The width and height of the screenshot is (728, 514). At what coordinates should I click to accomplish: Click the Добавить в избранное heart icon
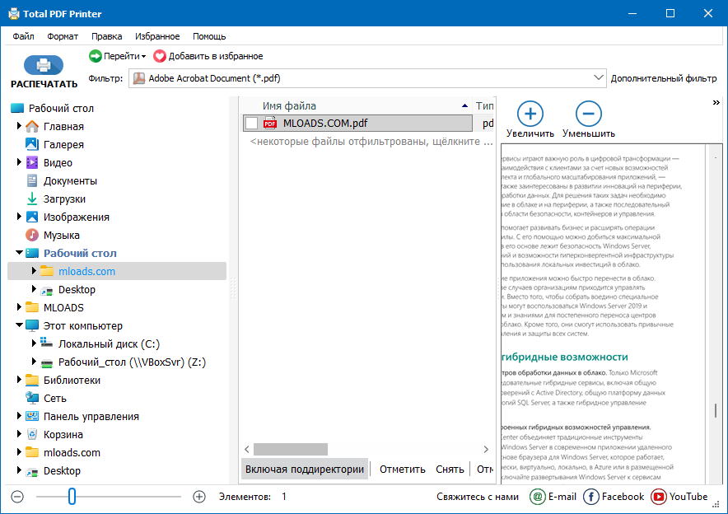tap(161, 56)
